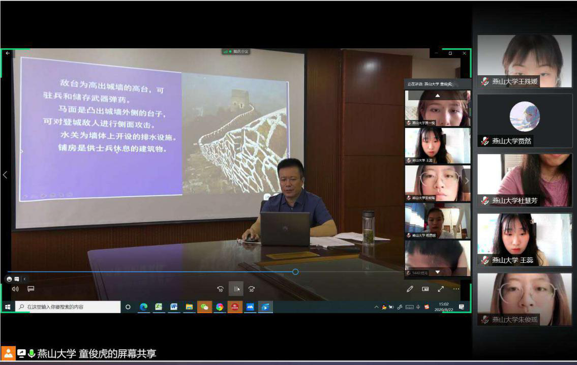Screen dimensions: 577x365
Task: Show hidden system tray icons
Action: [376, 307]
